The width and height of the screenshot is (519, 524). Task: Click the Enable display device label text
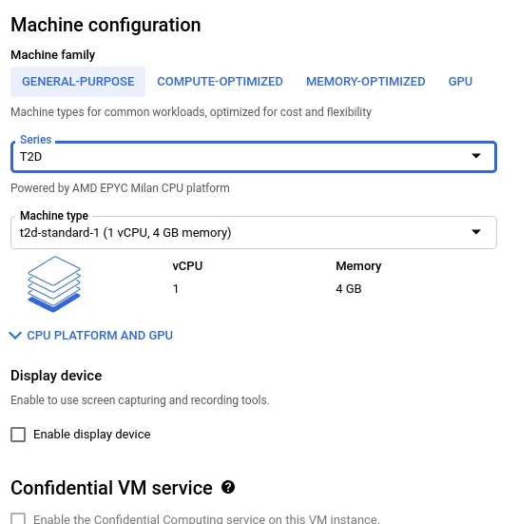(92, 435)
